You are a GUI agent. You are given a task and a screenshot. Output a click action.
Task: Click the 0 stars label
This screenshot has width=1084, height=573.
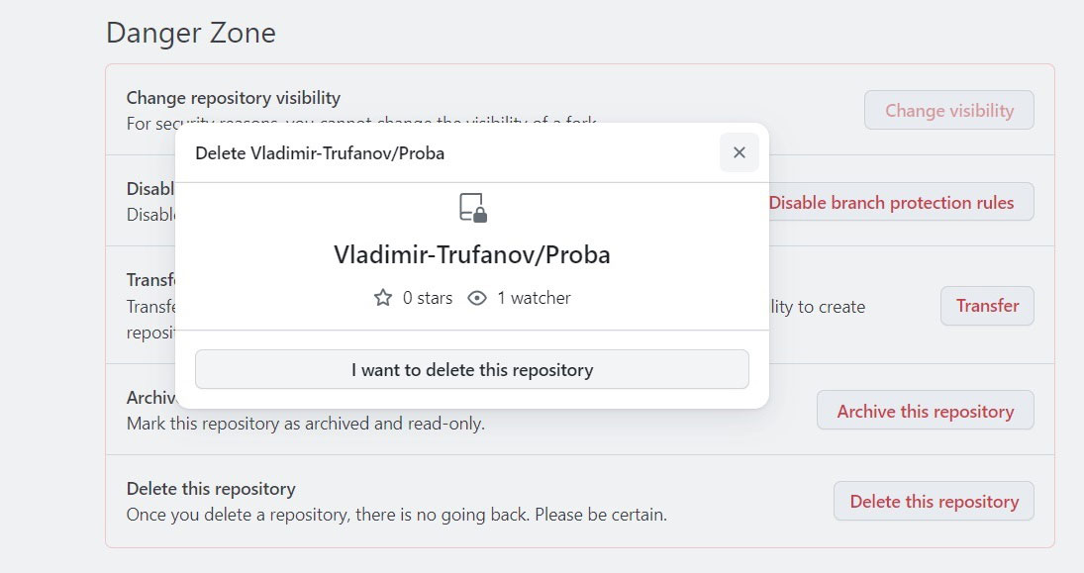point(426,297)
